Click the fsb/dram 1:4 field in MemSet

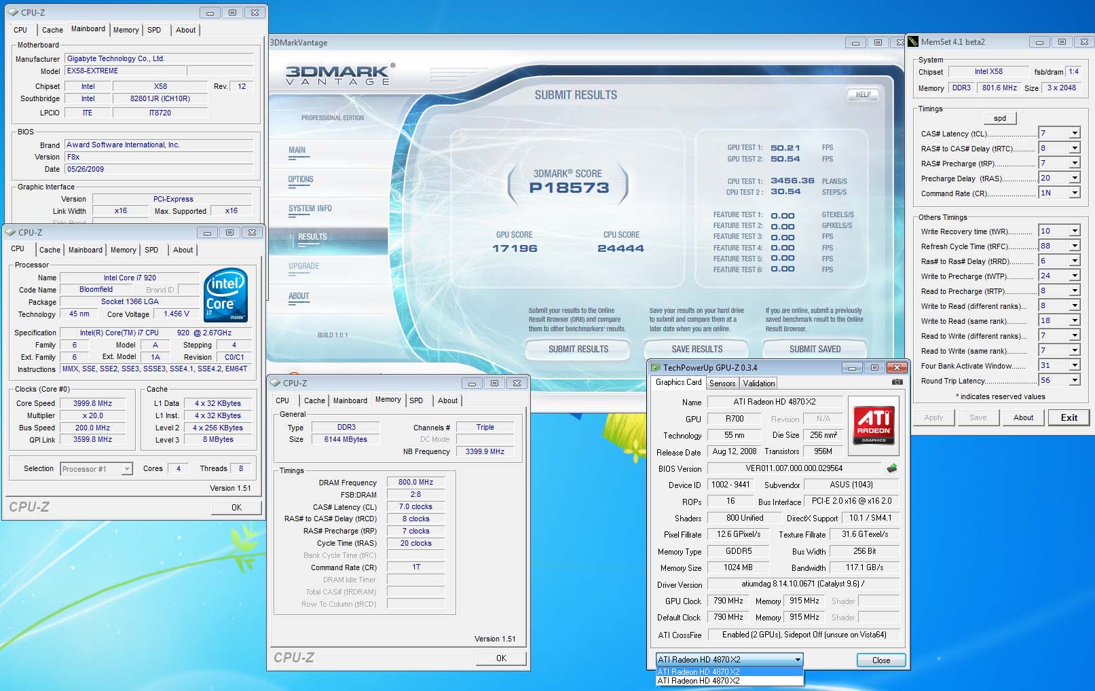click(1074, 71)
